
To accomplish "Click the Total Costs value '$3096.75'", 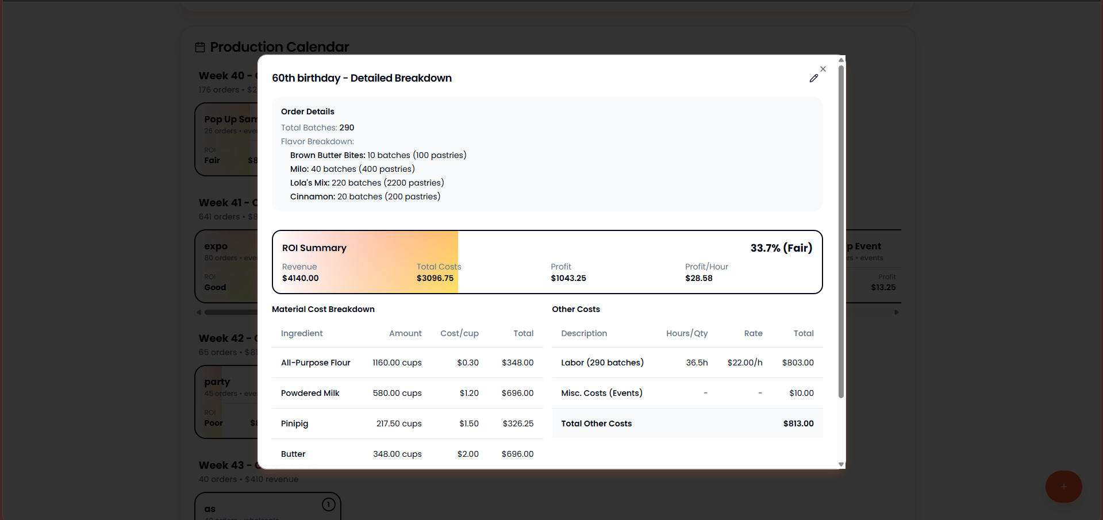I will [435, 278].
